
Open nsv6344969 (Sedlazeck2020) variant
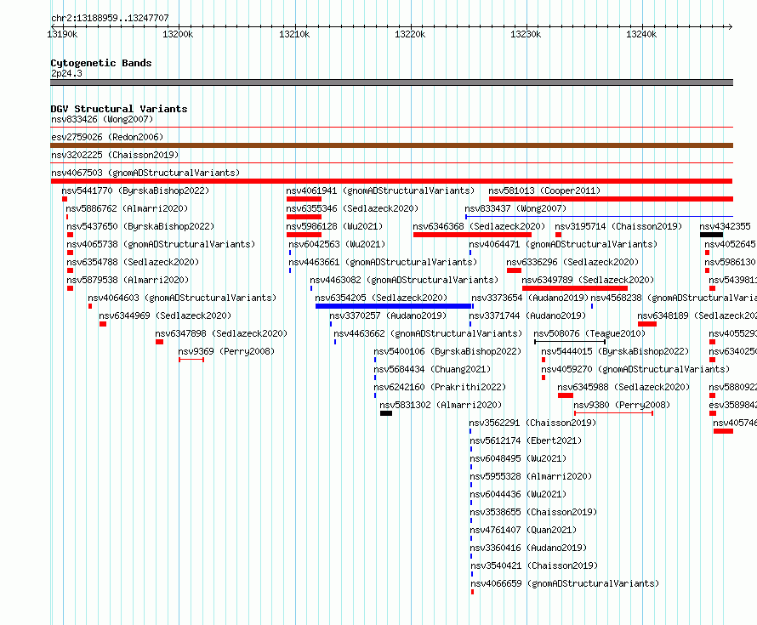tap(165, 315)
